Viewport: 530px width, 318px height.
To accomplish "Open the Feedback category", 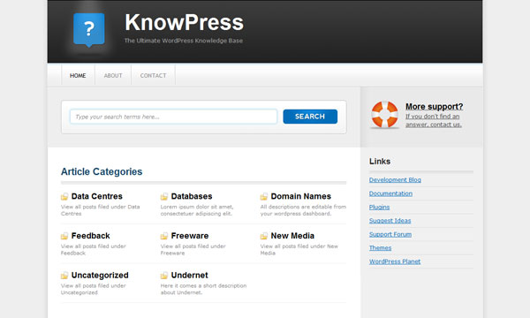I will (x=91, y=236).
